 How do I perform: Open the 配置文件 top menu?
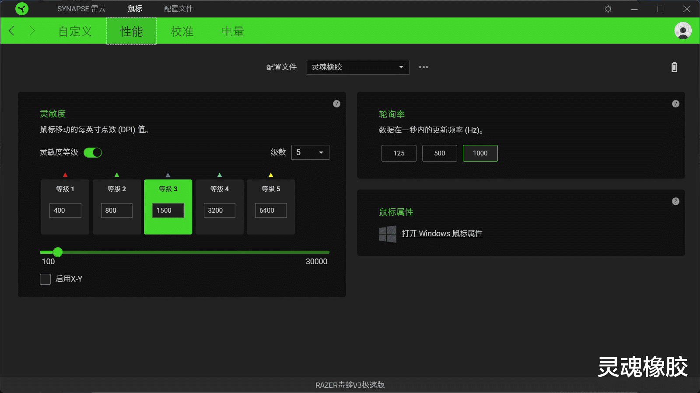click(x=178, y=9)
